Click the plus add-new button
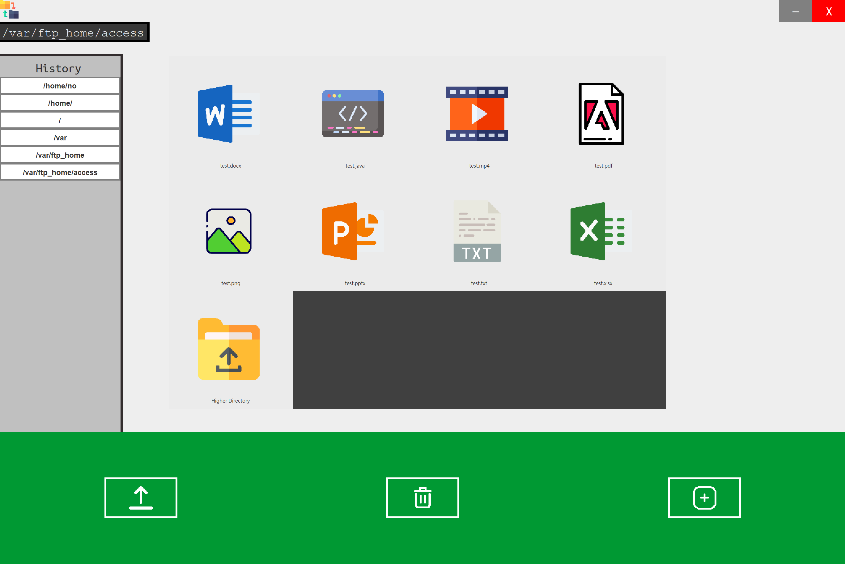The image size is (845, 564). coord(704,498)
